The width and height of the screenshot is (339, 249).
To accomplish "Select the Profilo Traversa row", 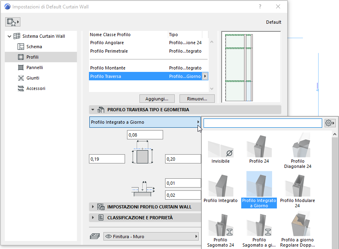I will coord(149,76).
